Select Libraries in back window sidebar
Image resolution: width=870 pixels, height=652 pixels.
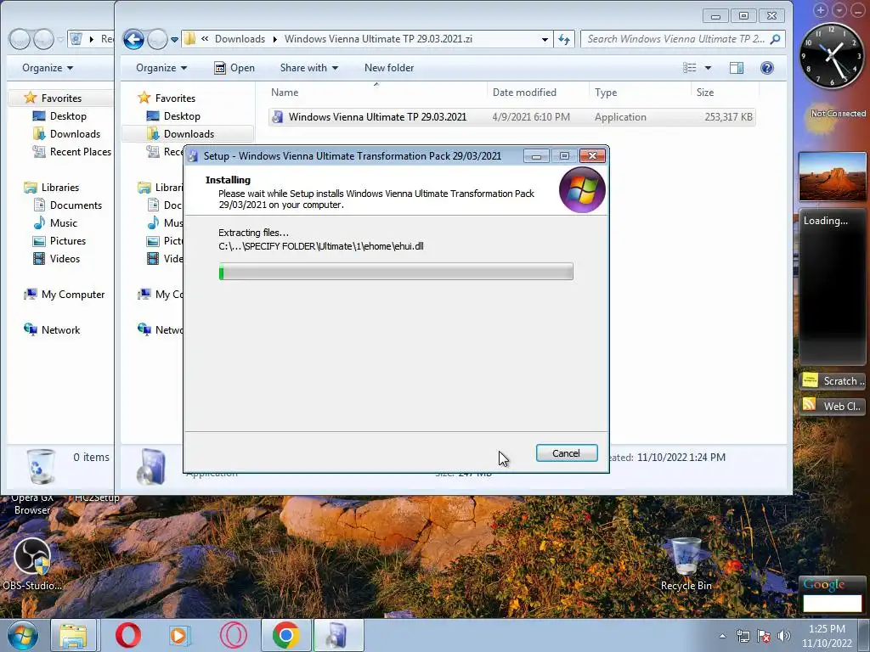click(60, 188)
